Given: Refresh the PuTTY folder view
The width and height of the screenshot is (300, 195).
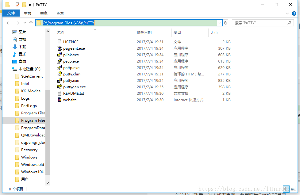Looking at the screenshot, I should [226, 23].
